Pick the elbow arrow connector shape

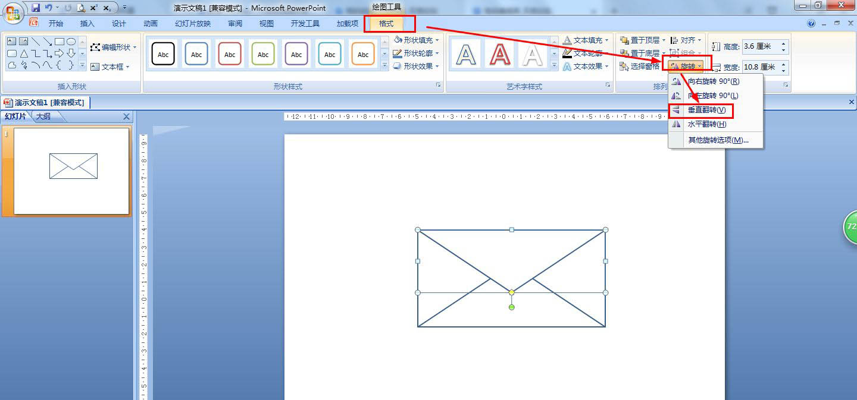tap(48, 53)
